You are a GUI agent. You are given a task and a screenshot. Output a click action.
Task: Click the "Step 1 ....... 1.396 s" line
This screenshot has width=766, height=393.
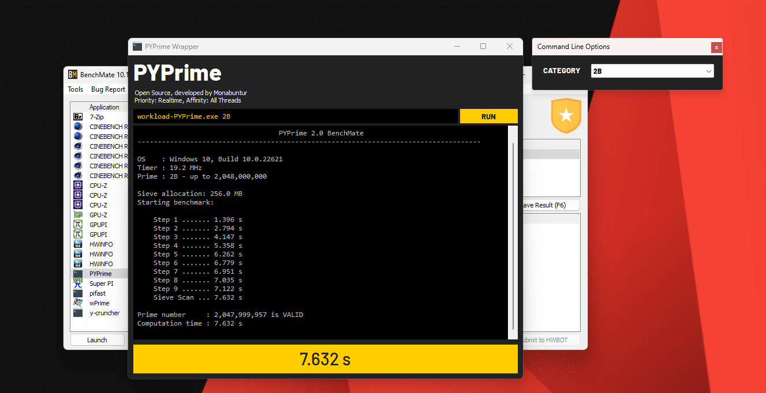[x=198, y=220]
